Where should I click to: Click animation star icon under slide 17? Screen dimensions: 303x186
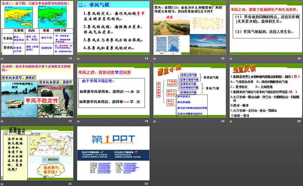point(2,121)
